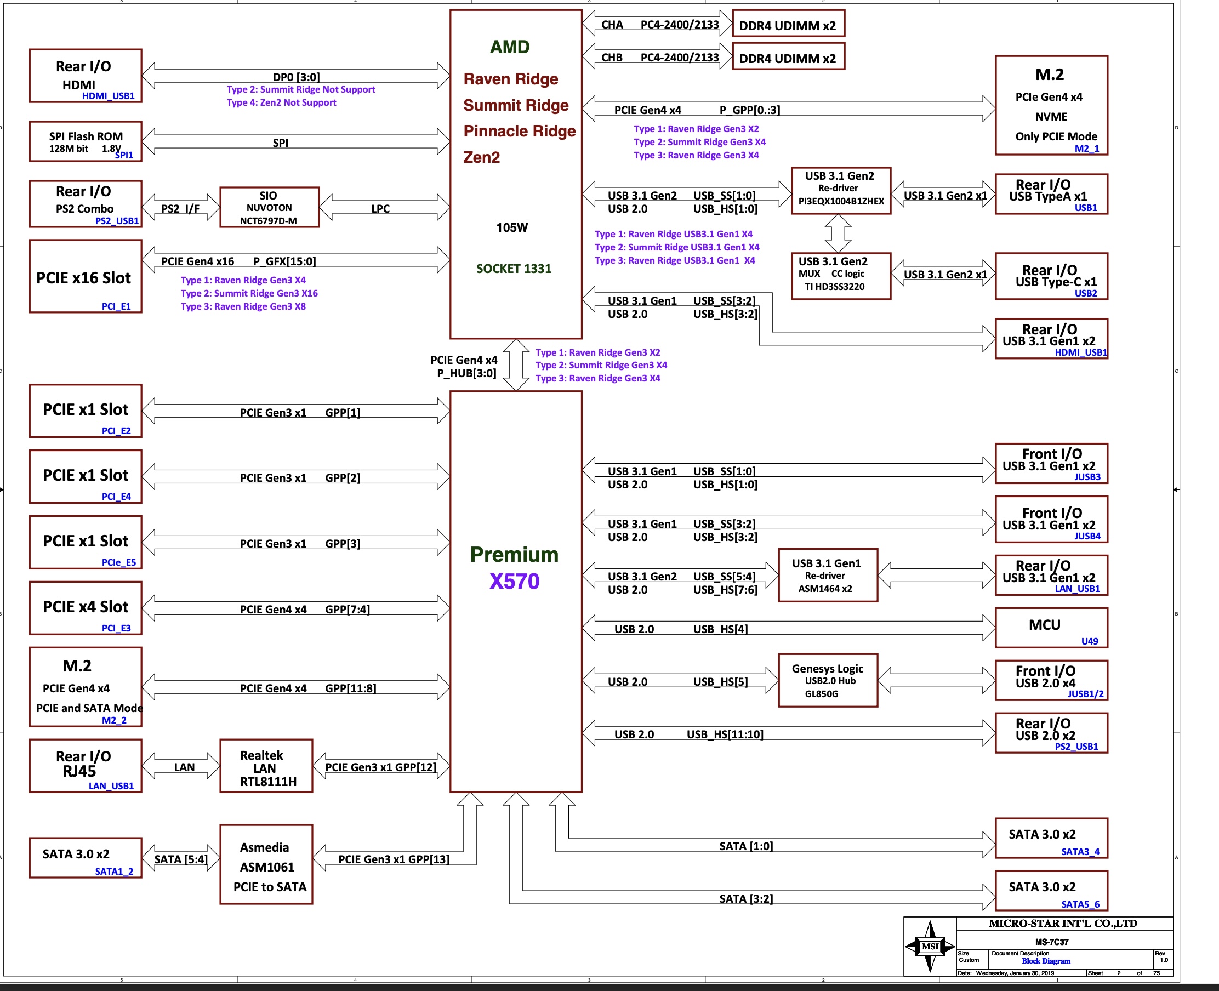Select the SIO NUVOTON NCT6797D-M block

pos(269,207)
